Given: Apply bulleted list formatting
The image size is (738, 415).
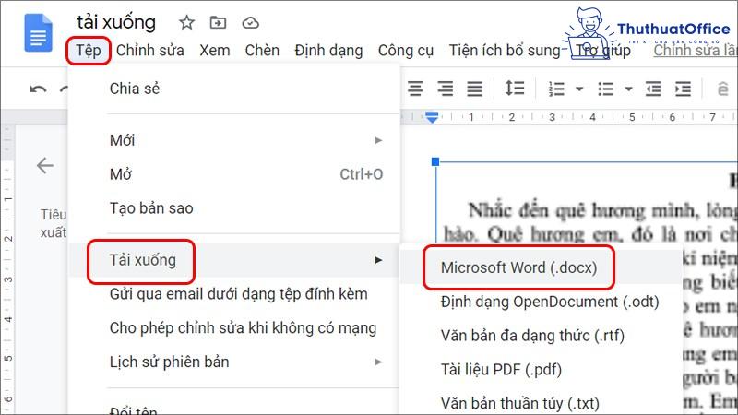Looking at the screenshot, I should click(605, 89).
